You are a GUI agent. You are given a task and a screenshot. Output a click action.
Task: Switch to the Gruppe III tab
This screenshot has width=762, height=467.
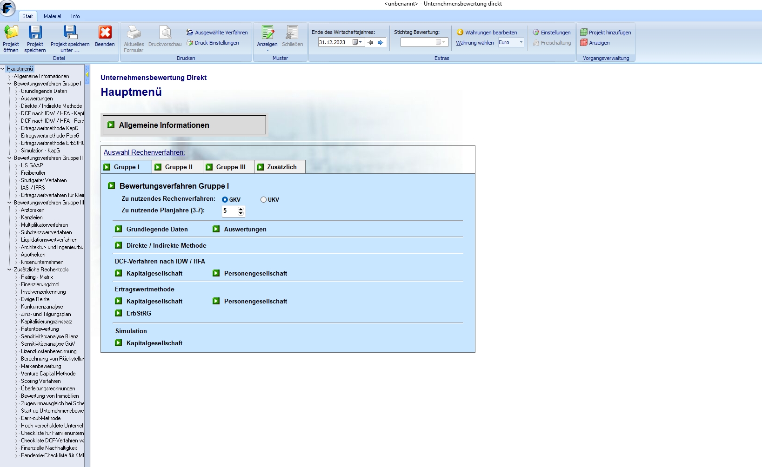229,167
